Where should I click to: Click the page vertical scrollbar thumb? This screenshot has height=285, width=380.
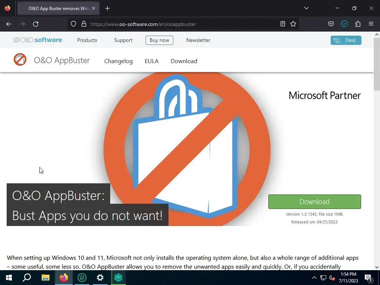[x=377, y=64]
